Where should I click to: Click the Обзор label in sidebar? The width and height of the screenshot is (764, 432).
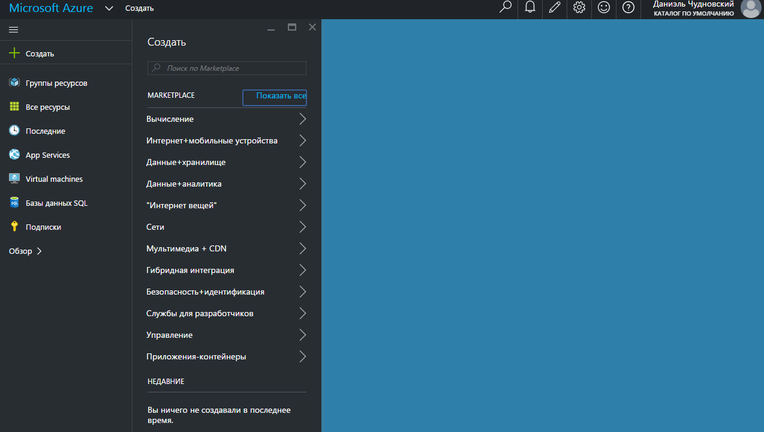click(20, 251)
